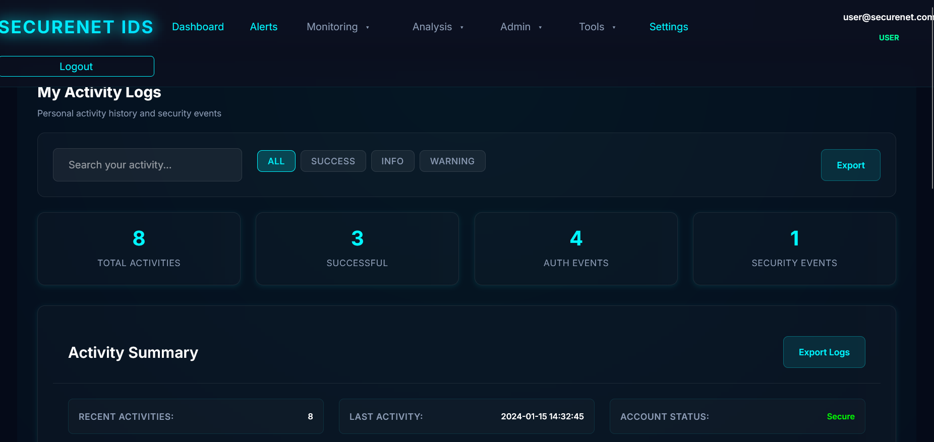Click the Last Activity timestamp 2024-01-15 14:32:45
Screen dimensions: 934x442
(542, 416)
